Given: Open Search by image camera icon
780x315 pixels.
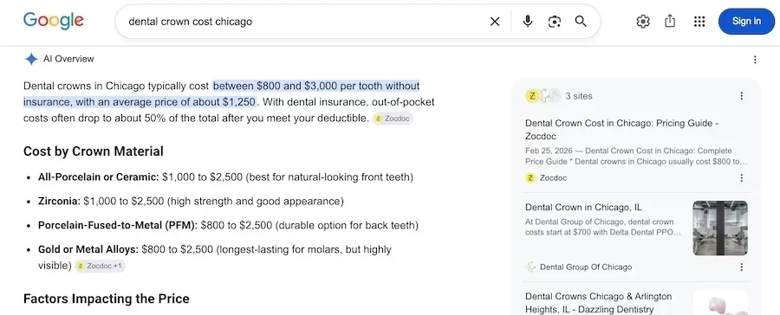Looking at the screenshot, I should pyautogui.click(x=554, y=22).
